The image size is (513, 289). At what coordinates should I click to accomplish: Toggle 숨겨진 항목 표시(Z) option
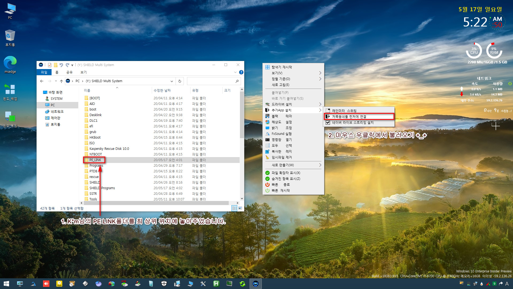(293, 179)
